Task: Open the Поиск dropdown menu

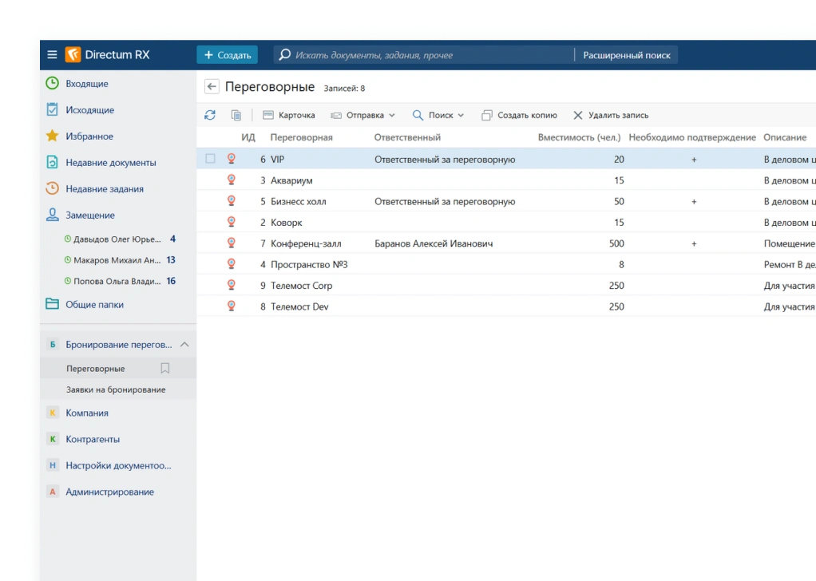Action: click(x=438, y=115)
